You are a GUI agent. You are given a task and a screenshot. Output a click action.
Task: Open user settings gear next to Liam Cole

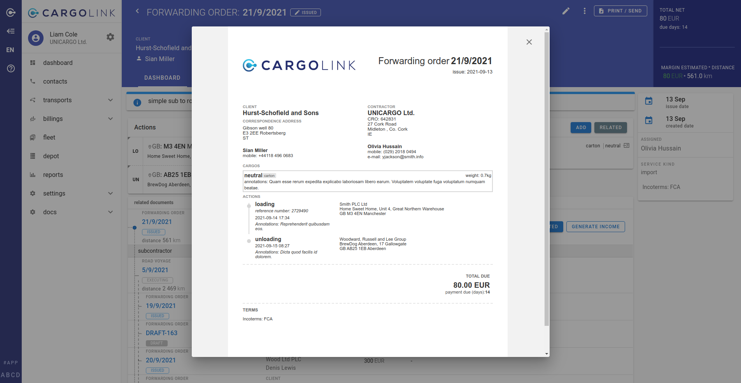pos(110,37)
